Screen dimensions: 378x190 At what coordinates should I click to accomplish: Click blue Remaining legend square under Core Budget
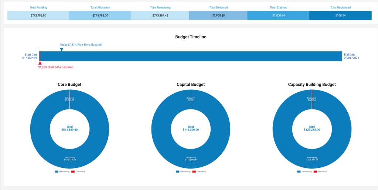[x=56, y=172]
